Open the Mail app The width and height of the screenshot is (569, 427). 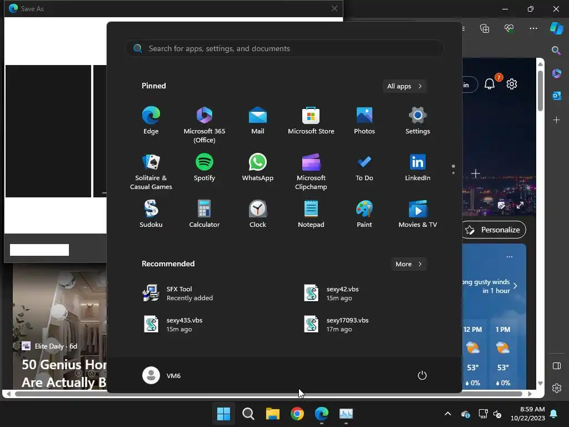[x=258, y=121]
